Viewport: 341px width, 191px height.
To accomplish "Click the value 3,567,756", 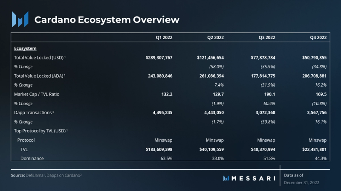I will [317, 112].
